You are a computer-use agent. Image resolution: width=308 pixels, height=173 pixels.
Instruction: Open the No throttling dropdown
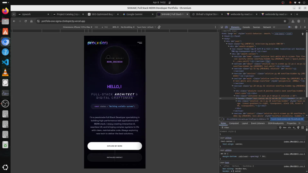[128, 27]
